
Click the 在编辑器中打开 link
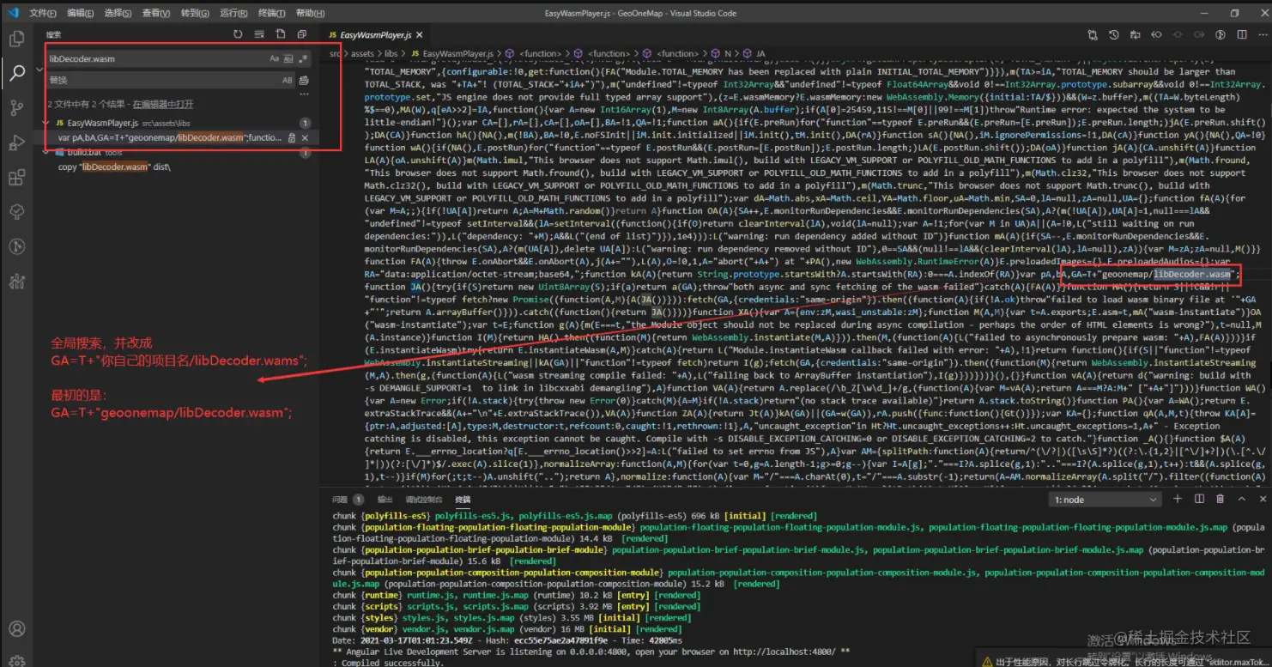coord(162,104)
